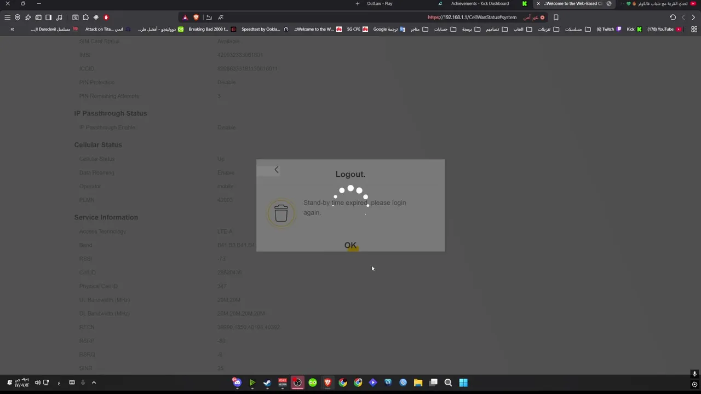Open Task View from the taskbar
Viewport: 701px width, 394px height.
tap(433, 383)
